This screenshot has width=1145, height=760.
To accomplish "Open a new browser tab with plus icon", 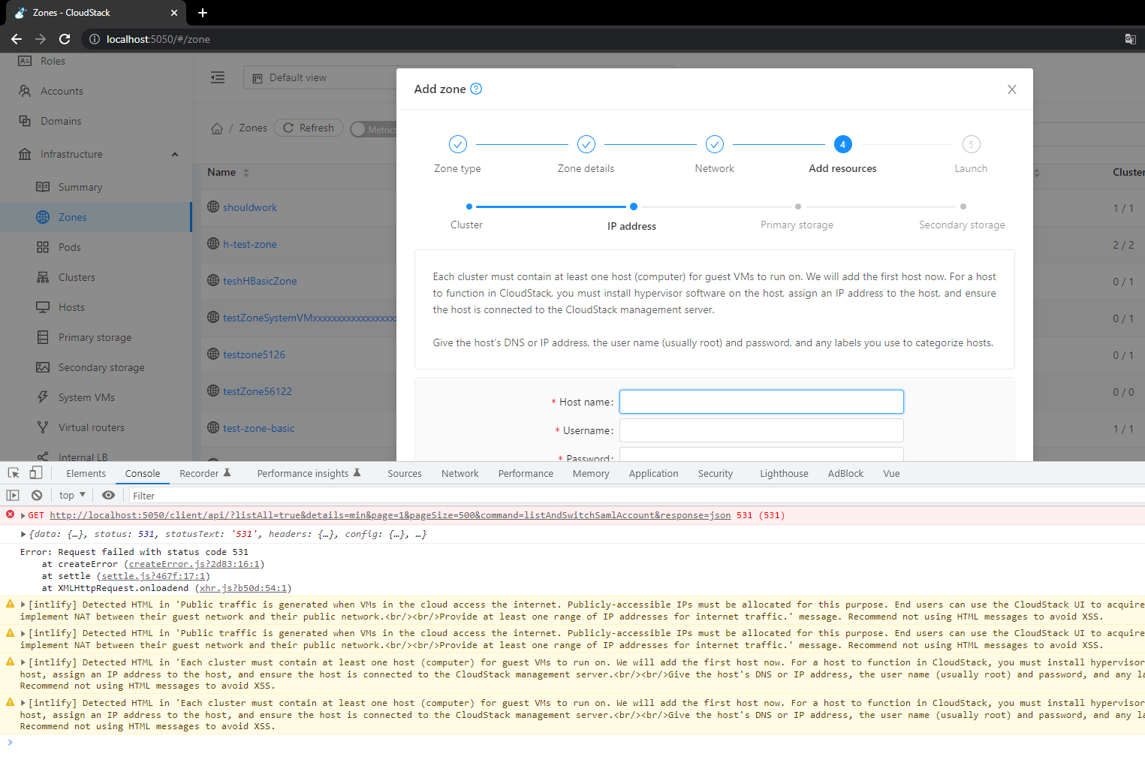I will (x=203, y=13).
